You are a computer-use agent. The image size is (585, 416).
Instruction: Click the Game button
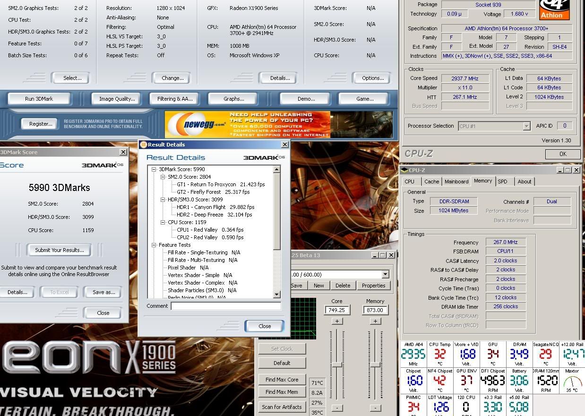coord(365,99)
